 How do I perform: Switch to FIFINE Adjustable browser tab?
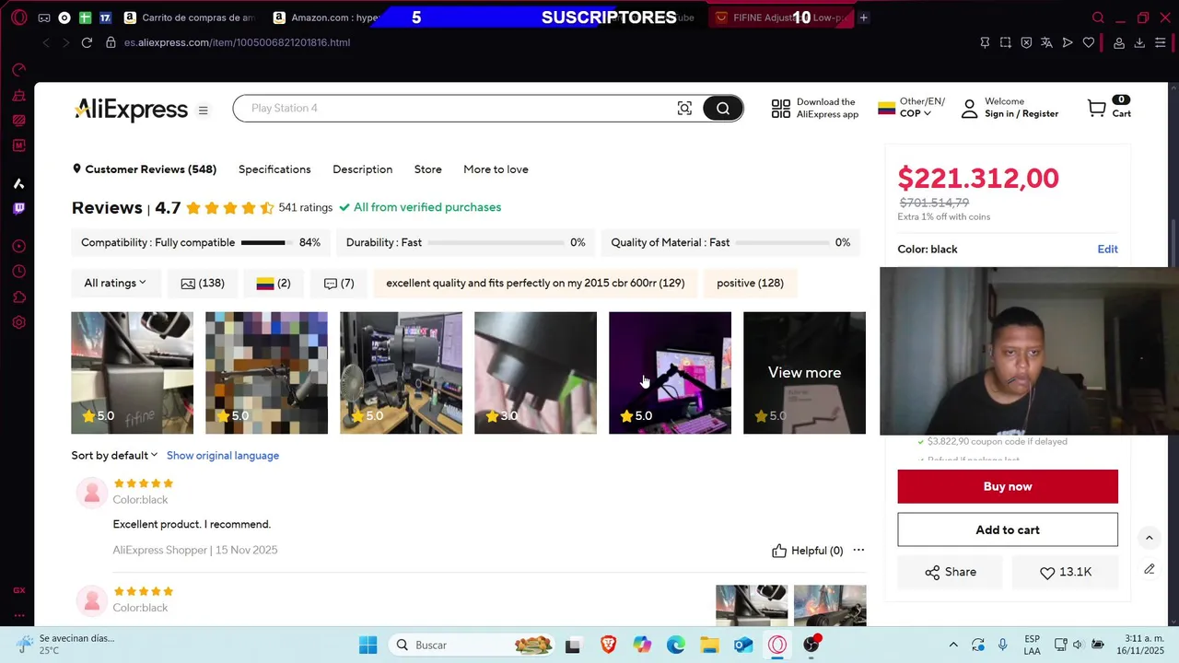[x=781, y=17]
